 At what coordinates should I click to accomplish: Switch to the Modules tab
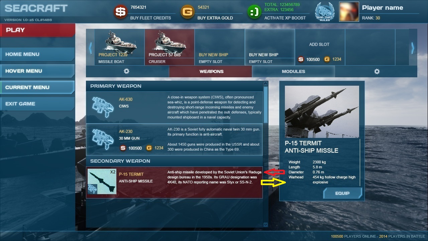tap(293, 71)
